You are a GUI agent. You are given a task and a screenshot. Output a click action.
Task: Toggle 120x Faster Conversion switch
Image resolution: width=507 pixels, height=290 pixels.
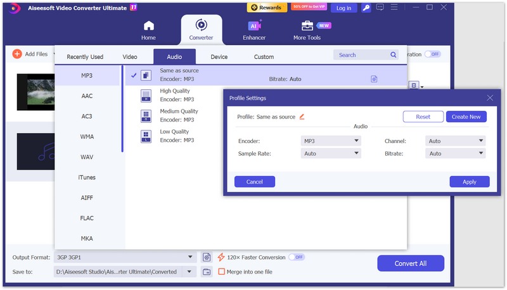click(x=297, y=257)
